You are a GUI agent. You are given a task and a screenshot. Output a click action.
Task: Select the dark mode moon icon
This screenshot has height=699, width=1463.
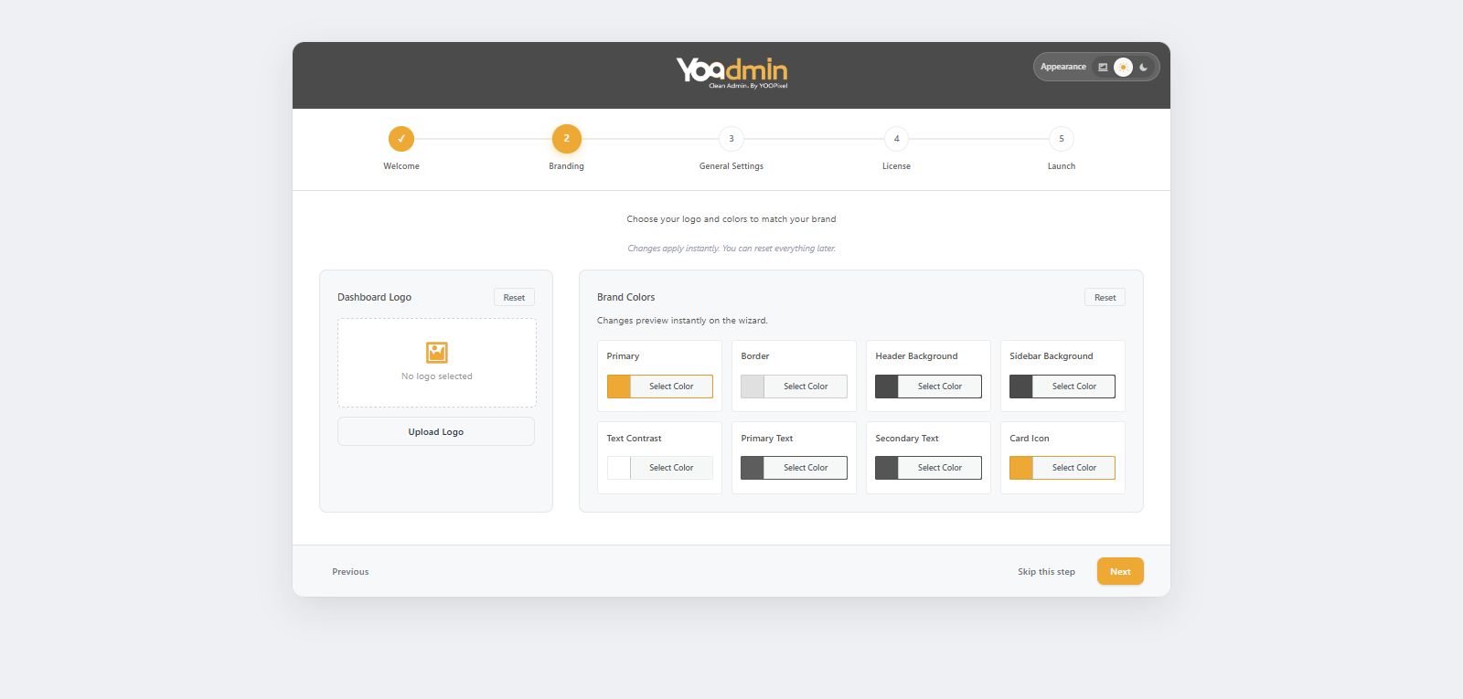point(1143,67)
